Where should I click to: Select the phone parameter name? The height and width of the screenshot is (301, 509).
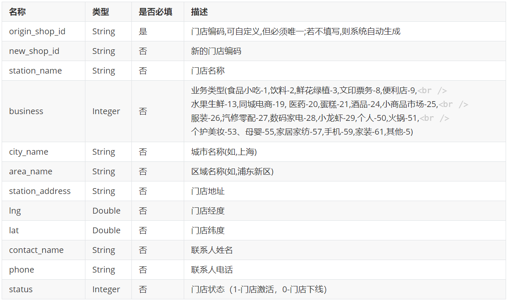click(22, 270)
